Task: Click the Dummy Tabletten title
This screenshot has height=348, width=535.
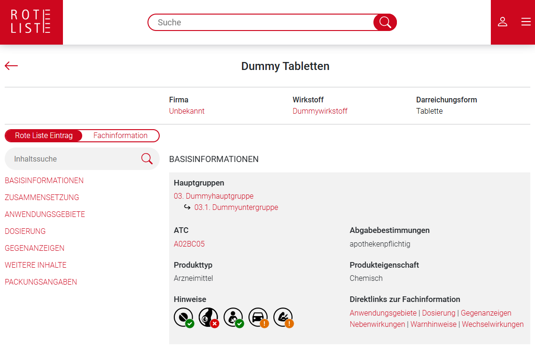Action: (285, 66)
